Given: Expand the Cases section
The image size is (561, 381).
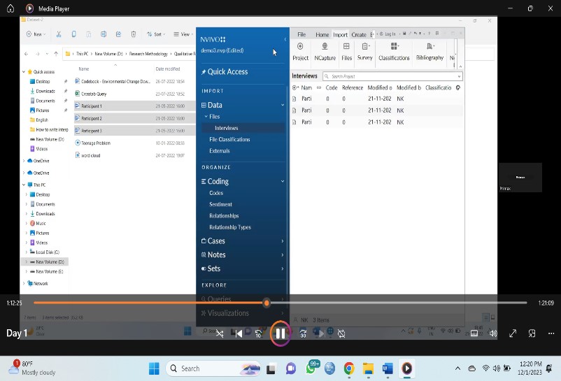Looking at the screenshot, I should [x=283, y=241].
